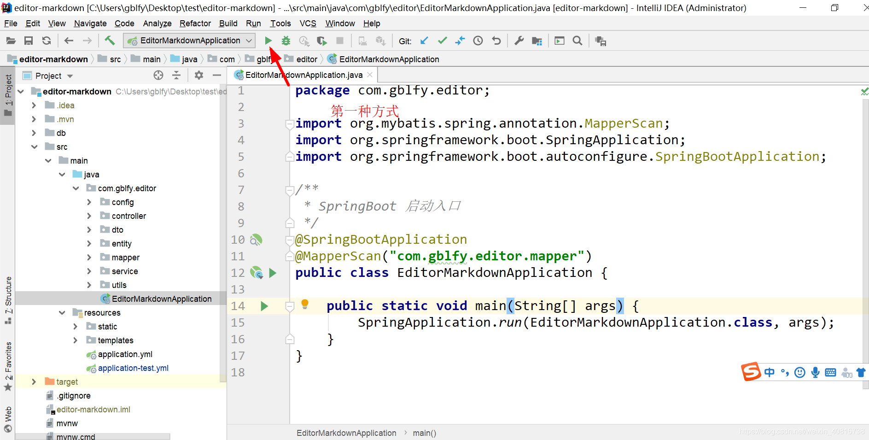Fold main method at line 14
The width and height of the screenshot is (869, 440).
pos(290,306)
